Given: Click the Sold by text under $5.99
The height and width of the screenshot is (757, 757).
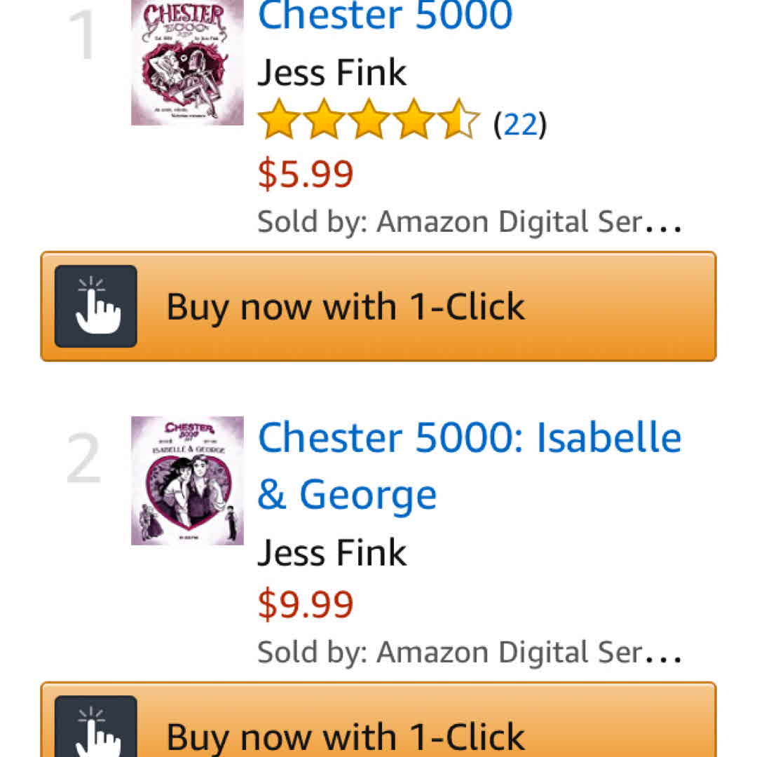Looking at the screenshot, I should tap(449, 222).
